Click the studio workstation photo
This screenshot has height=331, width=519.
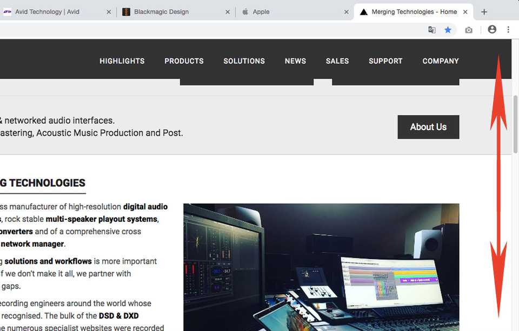click(321, 267)
